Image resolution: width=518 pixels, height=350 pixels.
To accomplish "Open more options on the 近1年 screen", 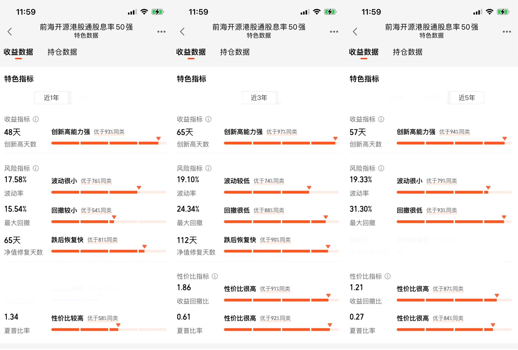I will pos(161,32).
